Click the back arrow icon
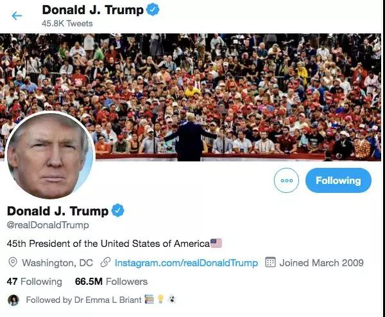This screenshot has height=317, width=385. click(x=17, y=15)
